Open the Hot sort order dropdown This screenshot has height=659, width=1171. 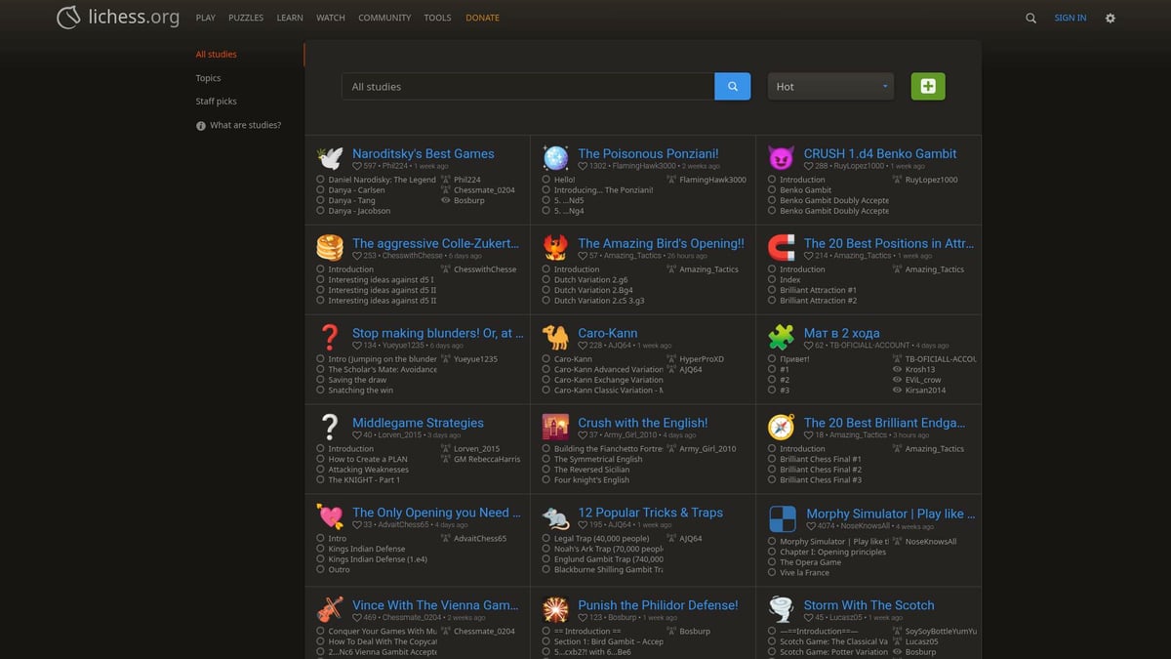click(x=830, y=87)
